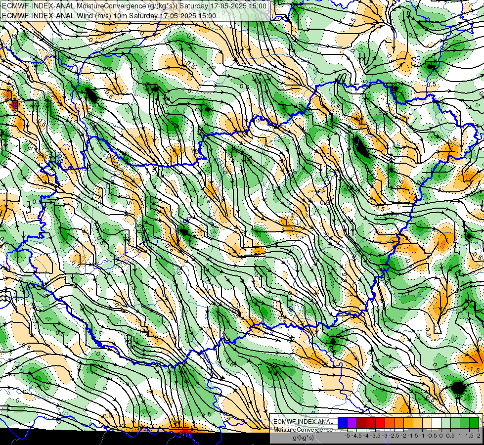Select legend swatch between 0 and 0.5 ticks

click(x=446, y=423)
